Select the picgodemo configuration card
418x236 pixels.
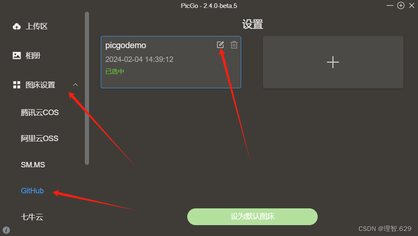171,62
